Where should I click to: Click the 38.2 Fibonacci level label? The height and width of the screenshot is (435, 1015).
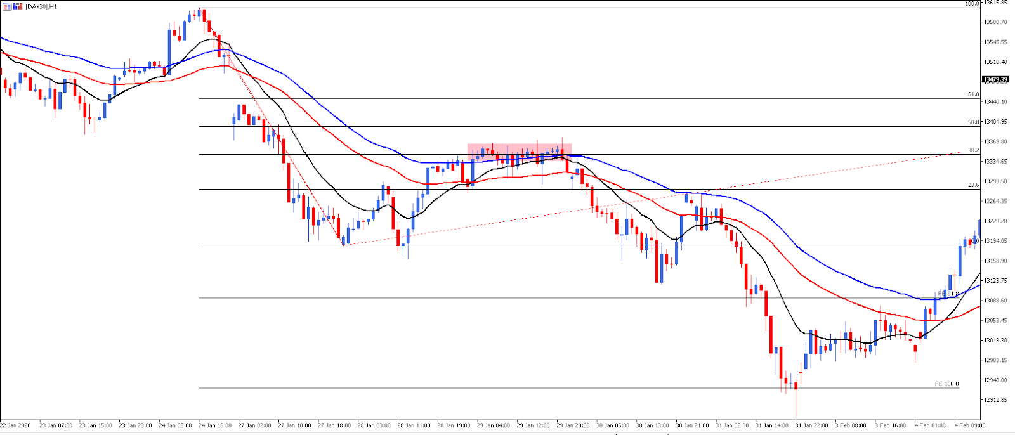(x=973, y=150)
